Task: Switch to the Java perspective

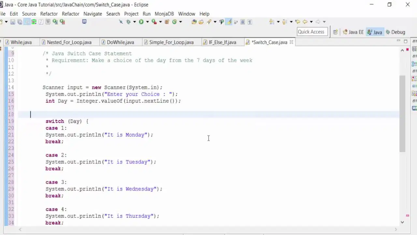Action: 374,32
